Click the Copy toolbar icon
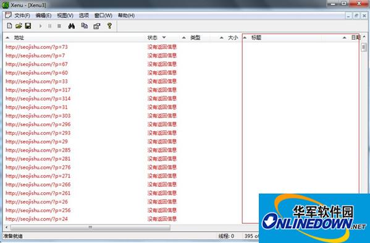This screenshot has height=243, width=370. [84, 26]
